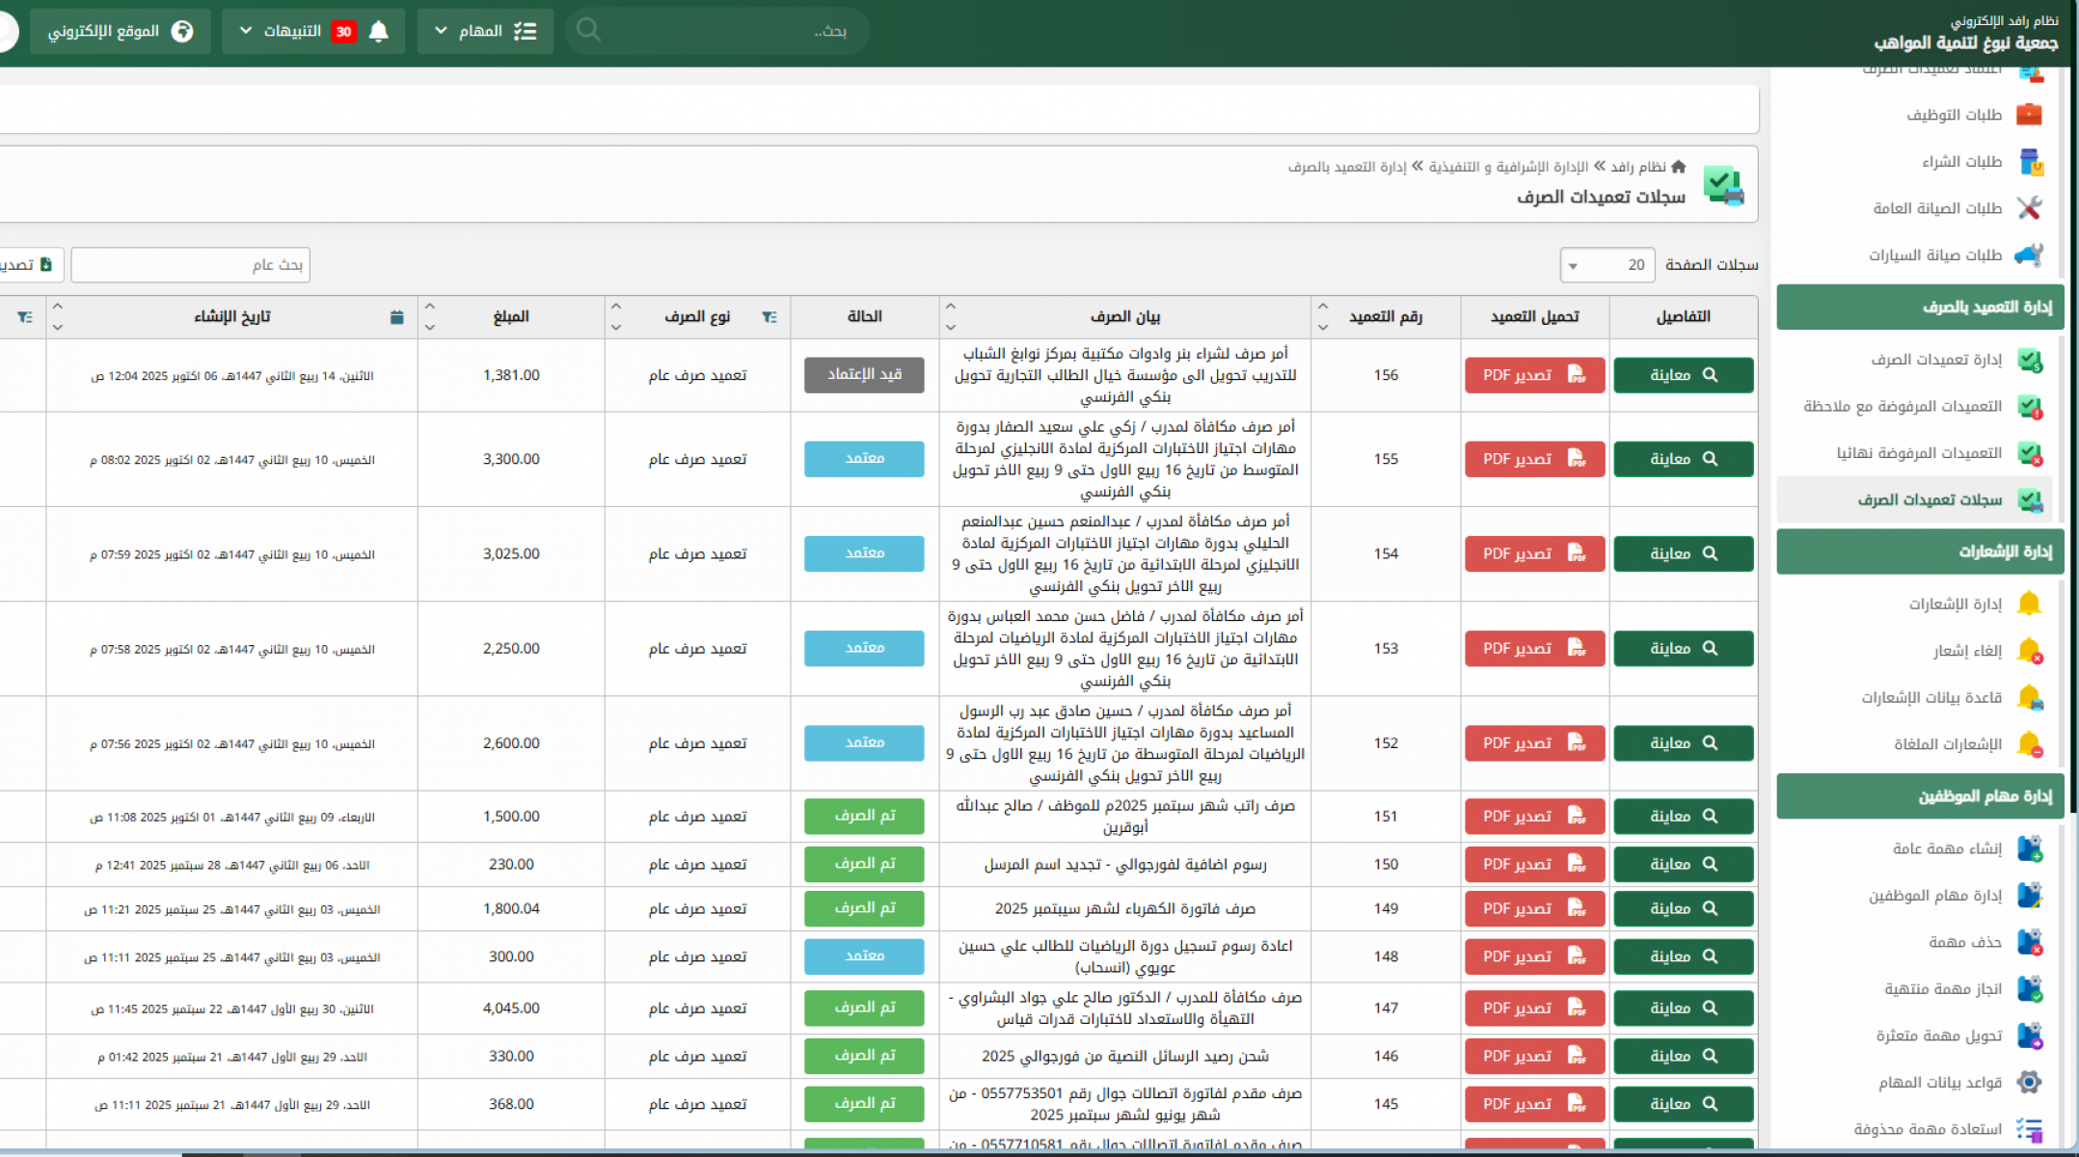The image size is (2079, 1157).
Task: Click the cancel notification bell icon in sidebar
Action: coord(2029,651)
